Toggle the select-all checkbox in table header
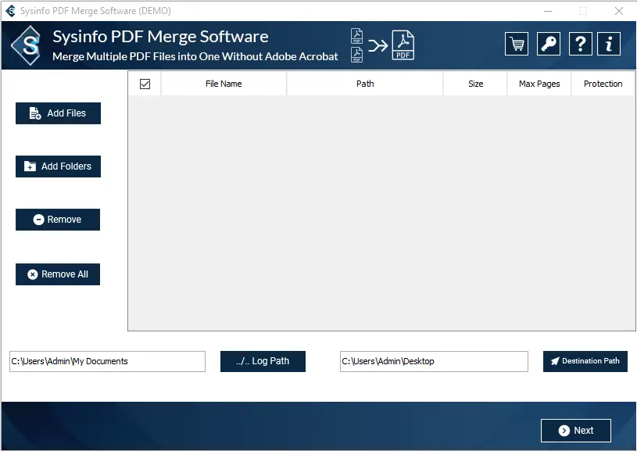This screenshot has height=451, width=637. tap(145, 84)
